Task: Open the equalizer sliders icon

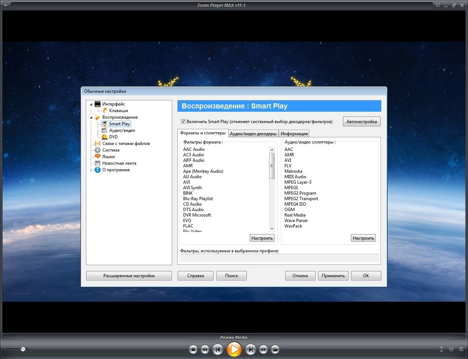Action: [x=452, y=350]
